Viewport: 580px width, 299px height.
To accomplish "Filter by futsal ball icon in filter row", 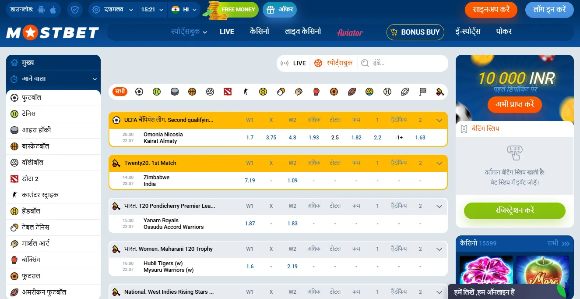I will (334, 92).
